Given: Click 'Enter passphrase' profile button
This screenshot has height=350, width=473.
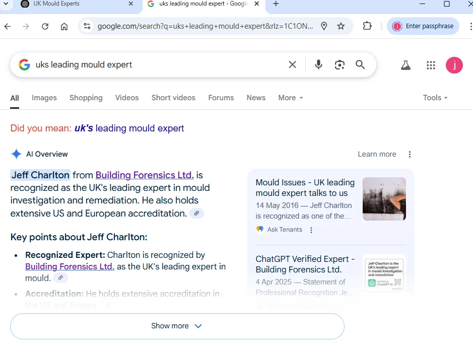Looking at the screenshot, I should tap(423, 26).
